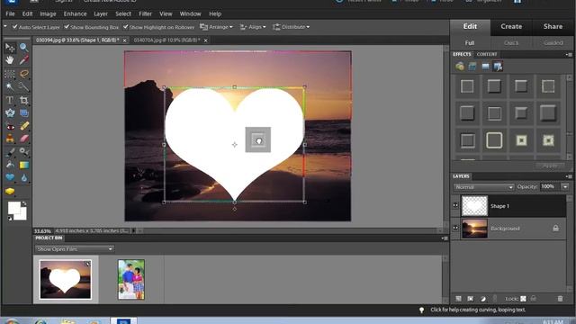Reset default colors icon below swatches
Screen dimensions: 576x324
tap(10, 218)
